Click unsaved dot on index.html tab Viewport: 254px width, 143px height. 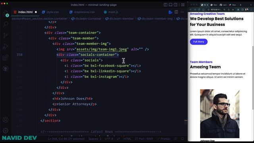pyautogui.click(x=36, y=12)
